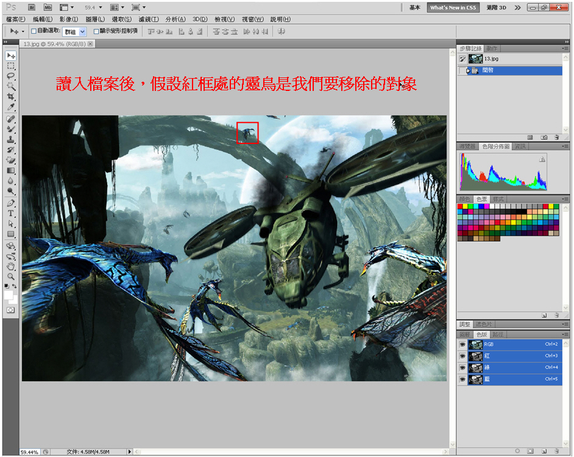
Task: Open the background color picker
Action: click(x=15, y=301)
